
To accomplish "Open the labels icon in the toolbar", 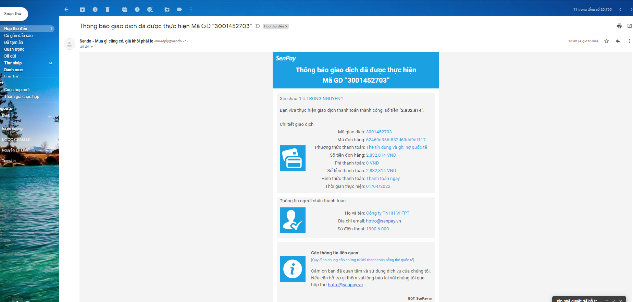I will [179, 10].
